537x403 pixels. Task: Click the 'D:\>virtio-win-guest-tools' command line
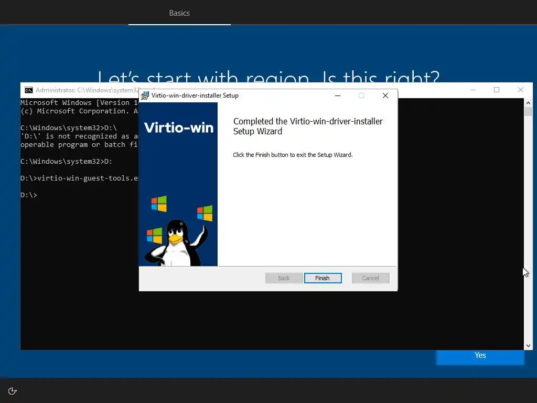click(x=80, y=178)
